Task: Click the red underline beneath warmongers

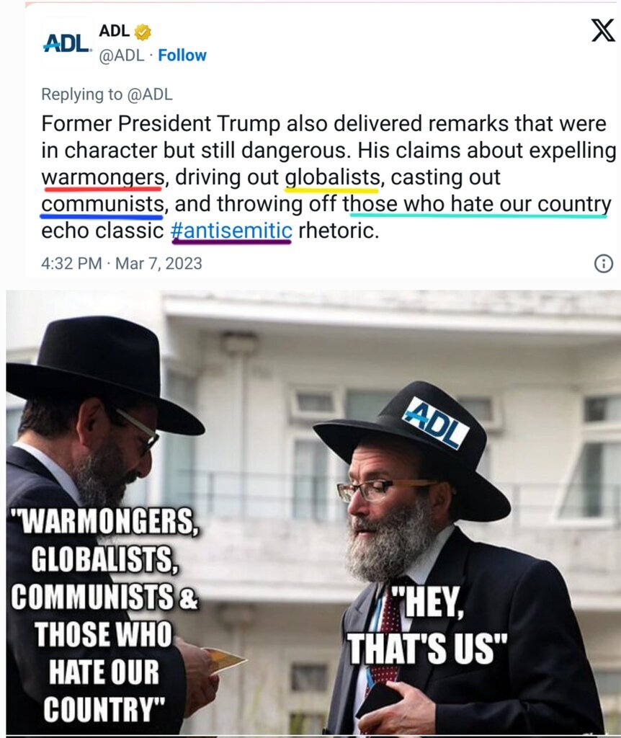Action: 103,190
